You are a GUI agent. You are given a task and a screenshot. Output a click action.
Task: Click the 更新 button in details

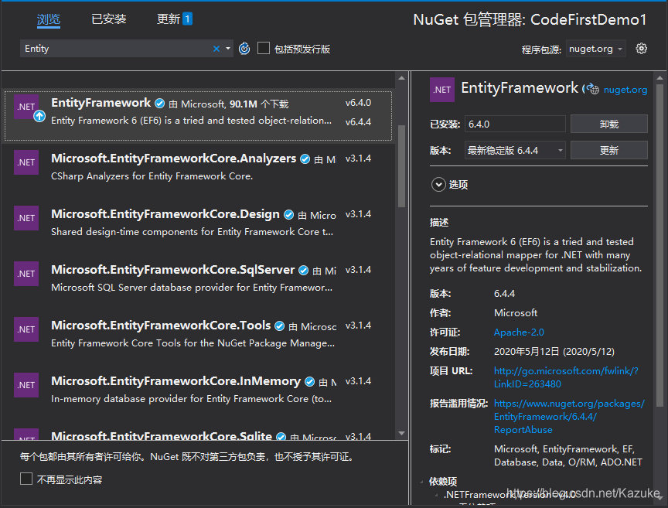[608, 151]
